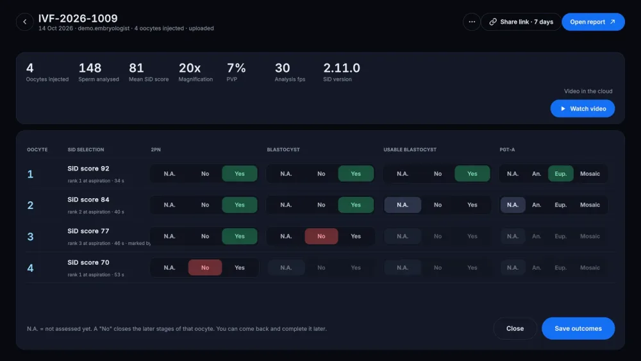Mark oocyte 2 PGT-A as An.
641x361 pixels.
pos(537,205)
